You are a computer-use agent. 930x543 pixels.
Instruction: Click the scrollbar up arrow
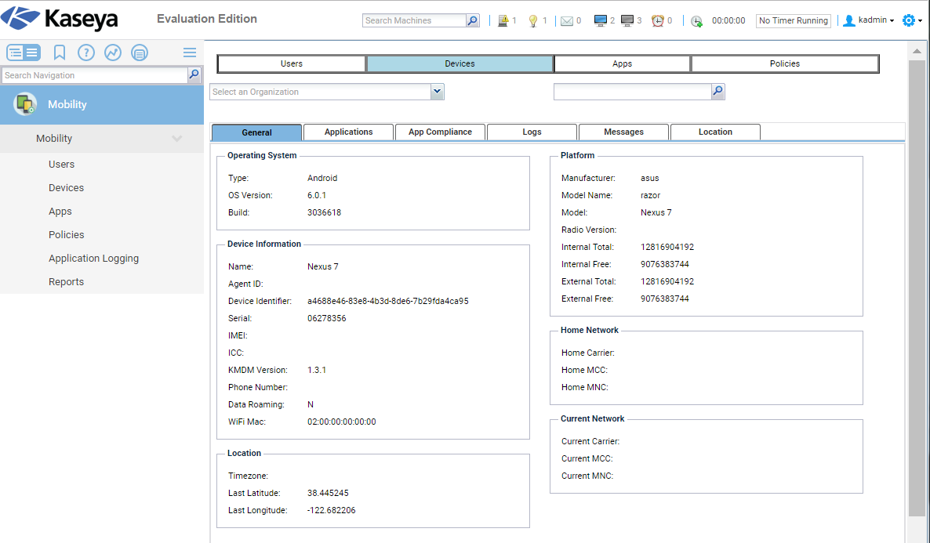(917, 51)
